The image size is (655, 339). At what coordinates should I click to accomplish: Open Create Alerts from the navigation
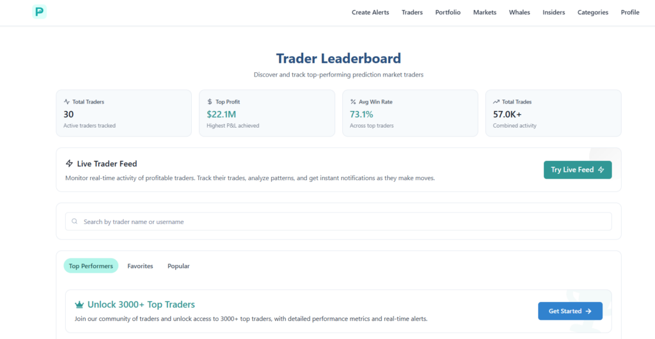(370, 13)
